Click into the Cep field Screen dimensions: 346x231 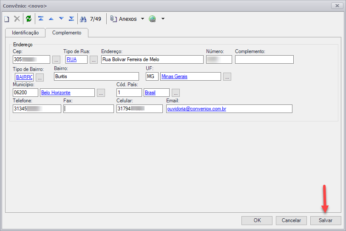click(31, 59)
